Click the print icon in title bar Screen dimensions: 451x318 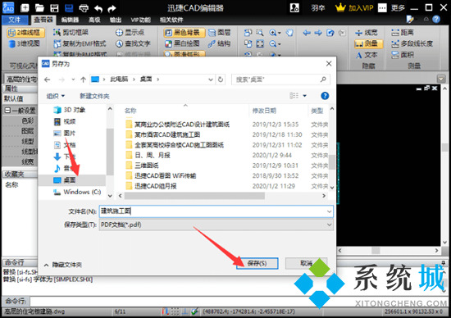pos(84,8)
